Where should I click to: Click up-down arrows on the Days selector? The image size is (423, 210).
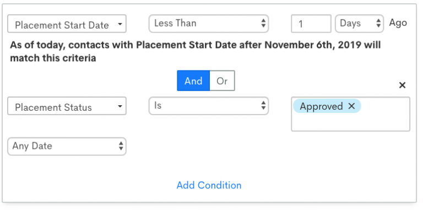click(378, 23)
